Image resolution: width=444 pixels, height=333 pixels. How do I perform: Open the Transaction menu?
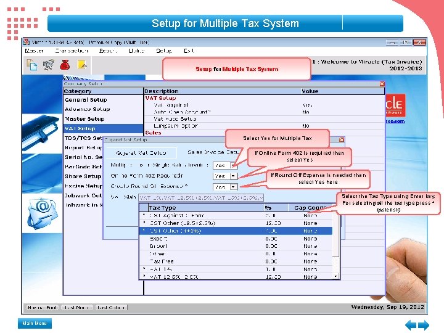click(72, 51)
